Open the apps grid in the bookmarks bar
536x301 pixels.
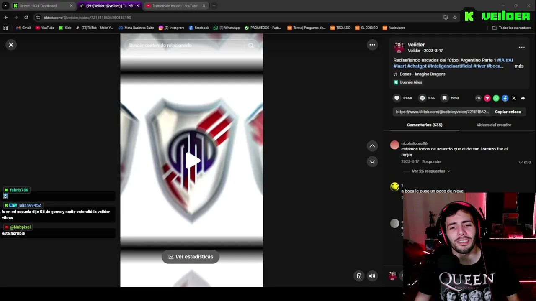(x=5, y=28)
